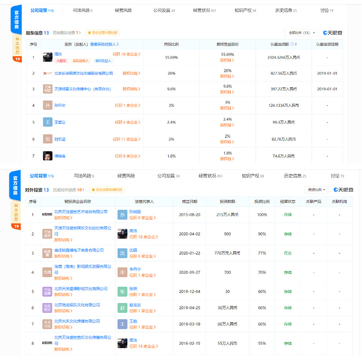Click 北京天浩盛世艺术培训 company logo
Screen dimensions: 362x361
point(47,215)
